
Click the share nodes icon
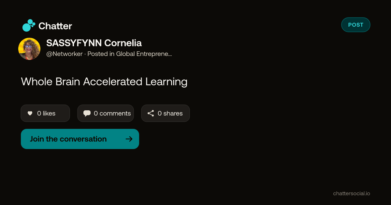pos(151,113)
